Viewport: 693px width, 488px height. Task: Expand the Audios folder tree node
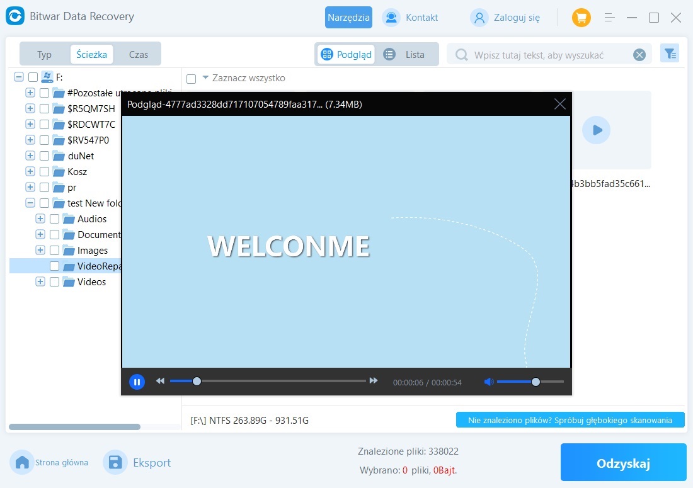coord(40,219)
